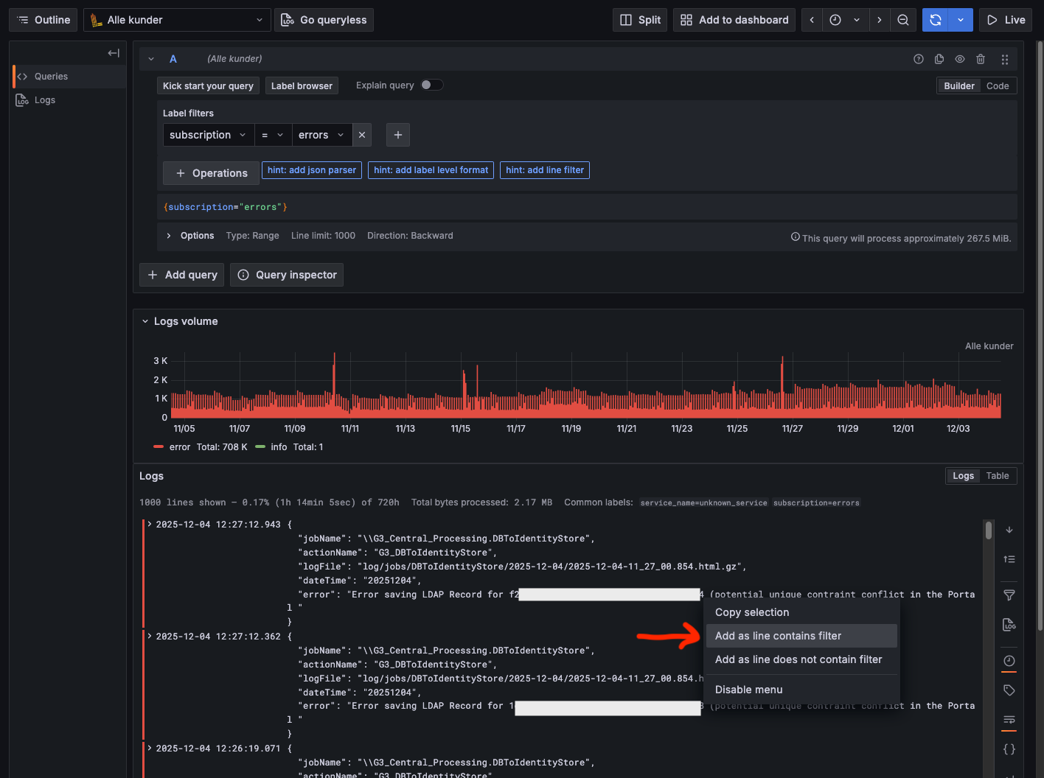This screenshot has height=778, width=1044.
Task: Click the Add query button
Action: (x=182, y=275)
